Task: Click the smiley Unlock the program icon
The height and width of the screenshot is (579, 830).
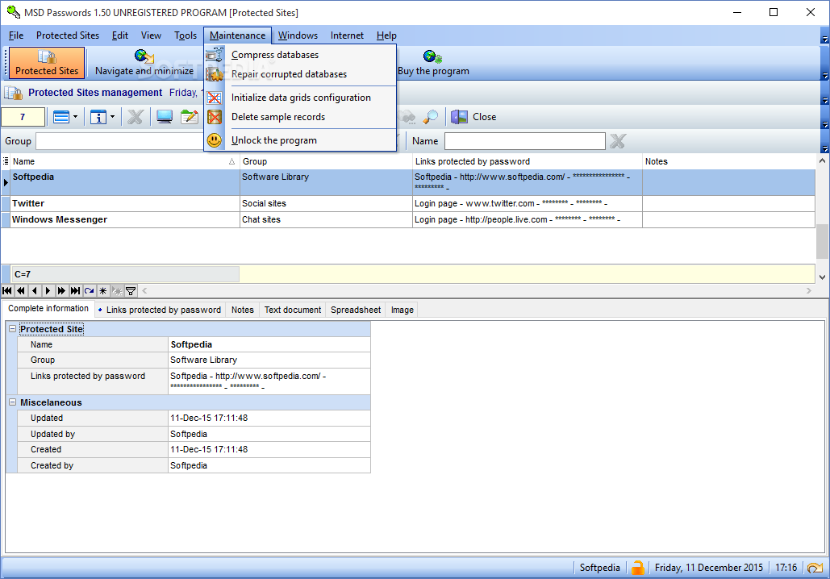Action: [x=215, y=140]
